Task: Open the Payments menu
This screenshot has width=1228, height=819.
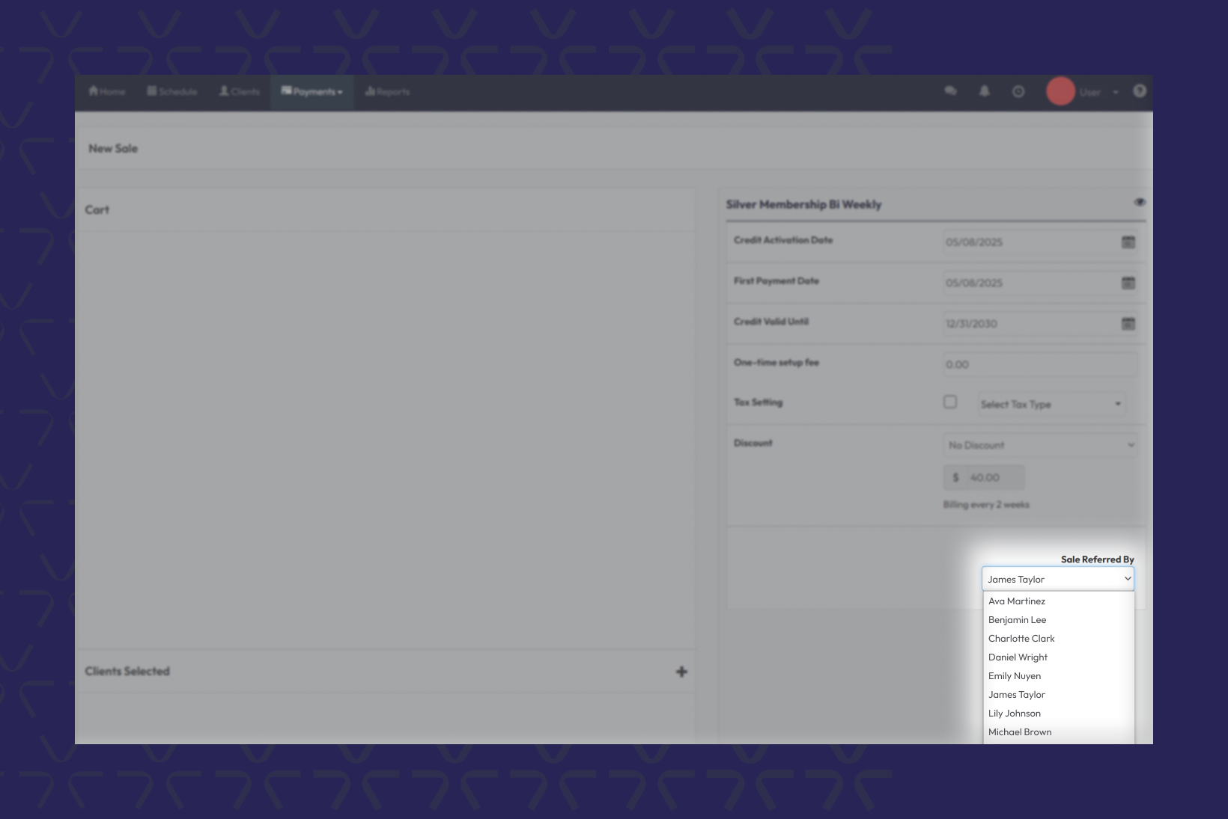Action: (x=312, y=92)
